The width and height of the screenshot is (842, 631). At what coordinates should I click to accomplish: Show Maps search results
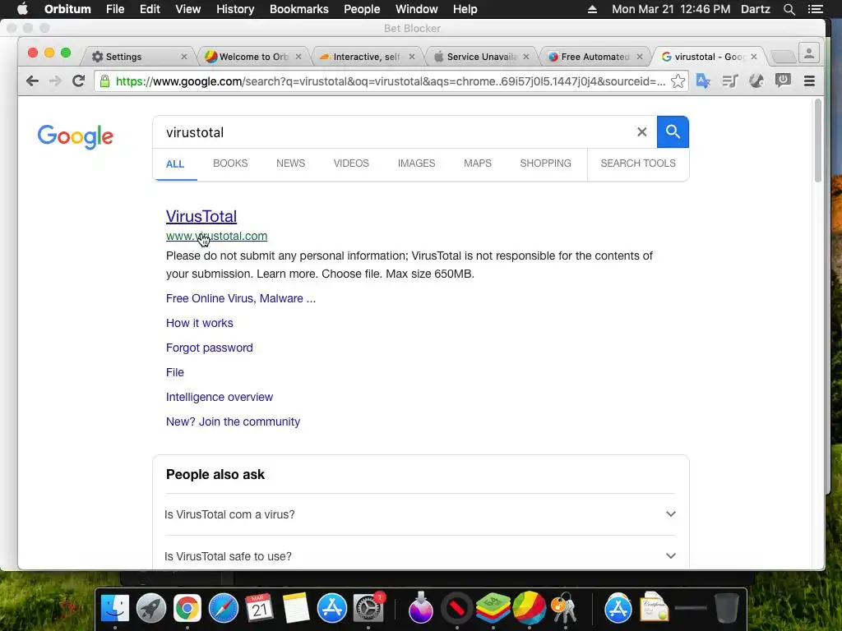point(478,164)
